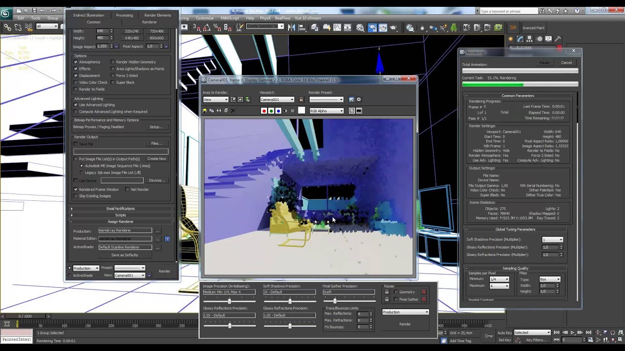625x351 pixels.
Task: Switch to the Processing tab
Action: click(x=124, y=15)
